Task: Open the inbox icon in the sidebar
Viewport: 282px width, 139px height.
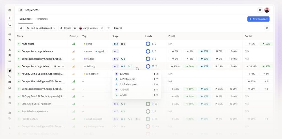Action: click(x=10, y=88)
